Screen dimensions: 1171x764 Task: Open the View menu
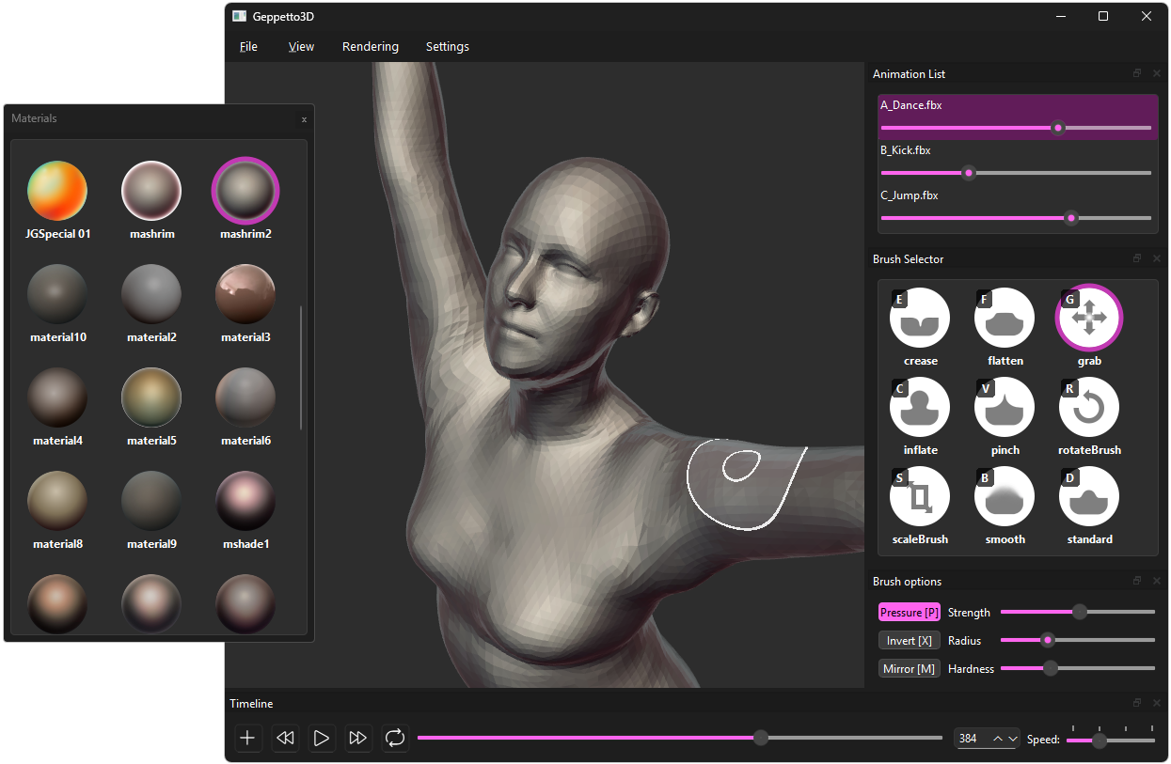(x=301, y=46)
